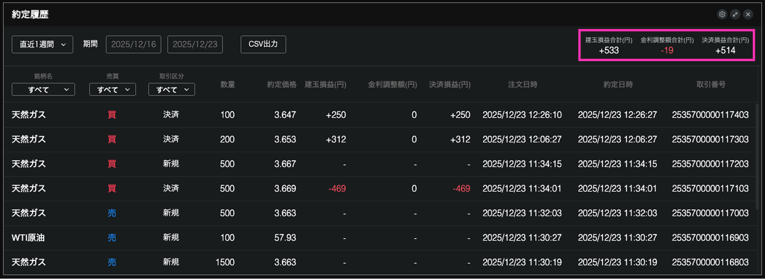Image resolution: width=765 pixels, height=279 pixels.
Task: Select the 約定日時 column header
Action: point(617,85)
